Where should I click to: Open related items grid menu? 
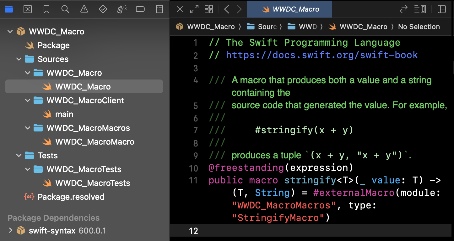[209, 9]
